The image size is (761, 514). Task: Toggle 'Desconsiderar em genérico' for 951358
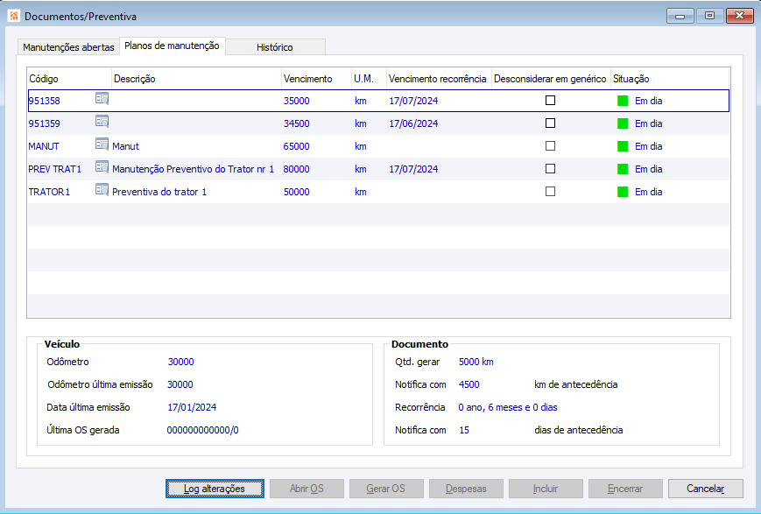click(x=550, y=101)
